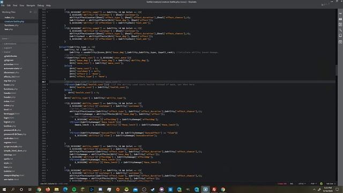Viewport: 343px width, 193px height.
Task: Open the Brackets icon in the taskbar
Action: (205, 189)
